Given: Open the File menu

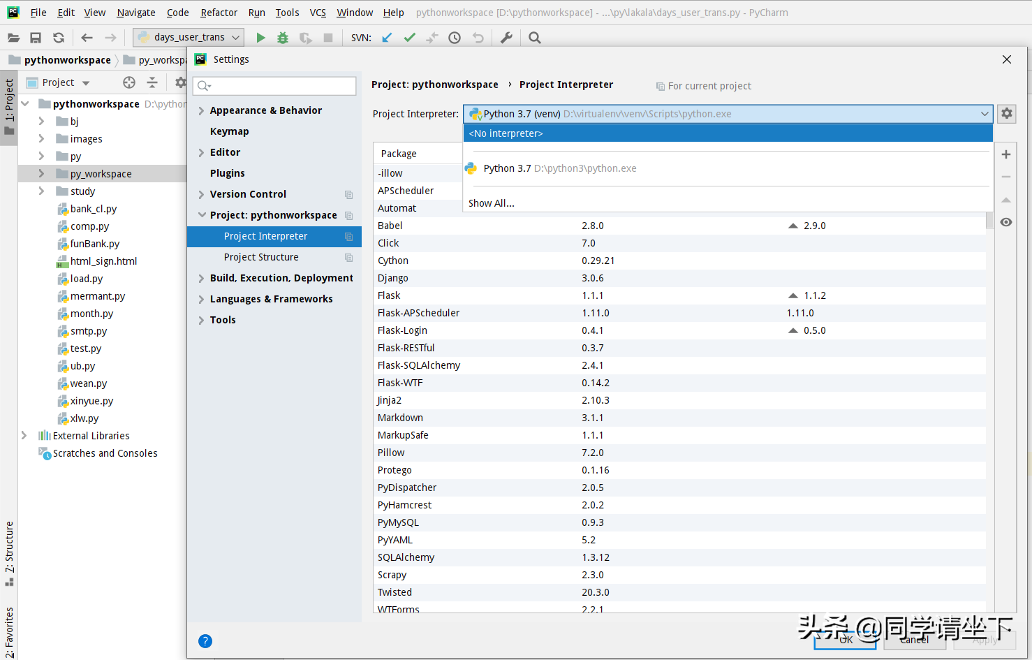Looking at the screenshot, I should [38, 13].
